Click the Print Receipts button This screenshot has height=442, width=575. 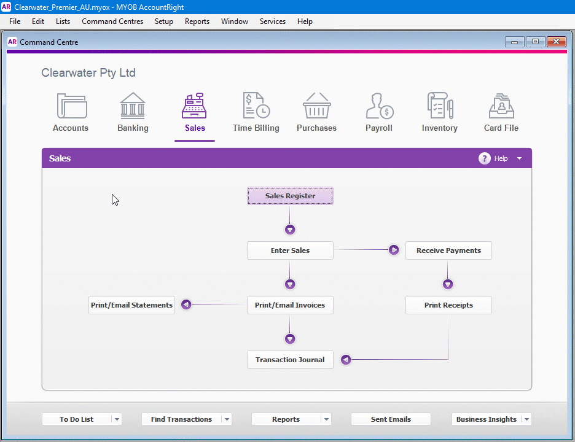[448, 305]
